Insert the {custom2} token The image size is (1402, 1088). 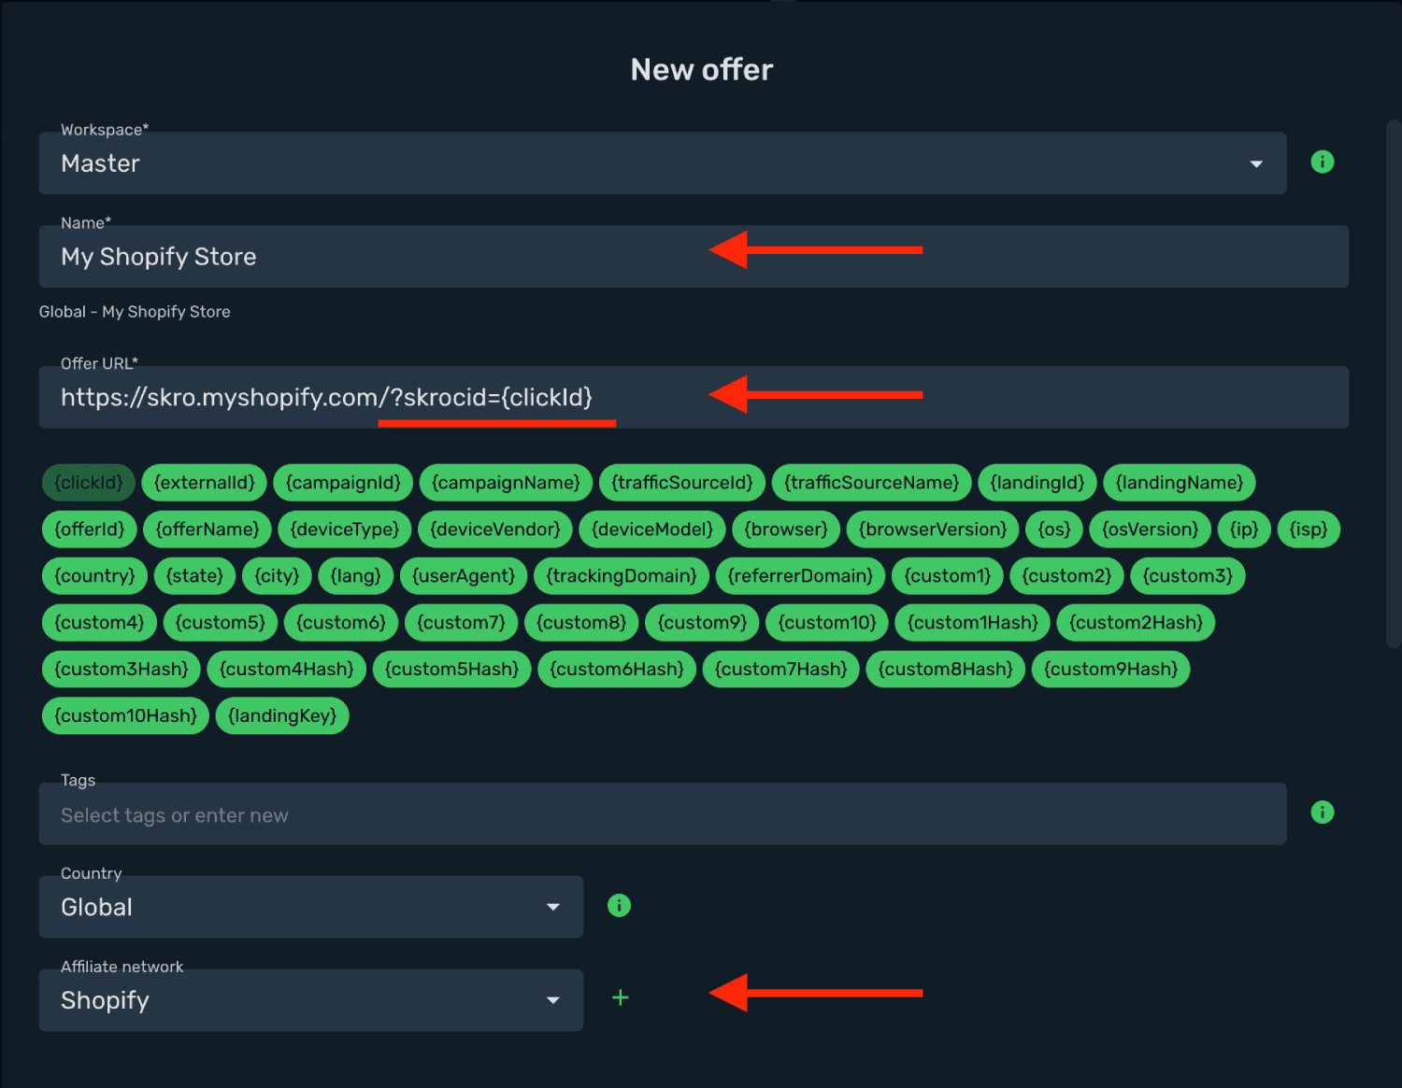(1066, 576)
